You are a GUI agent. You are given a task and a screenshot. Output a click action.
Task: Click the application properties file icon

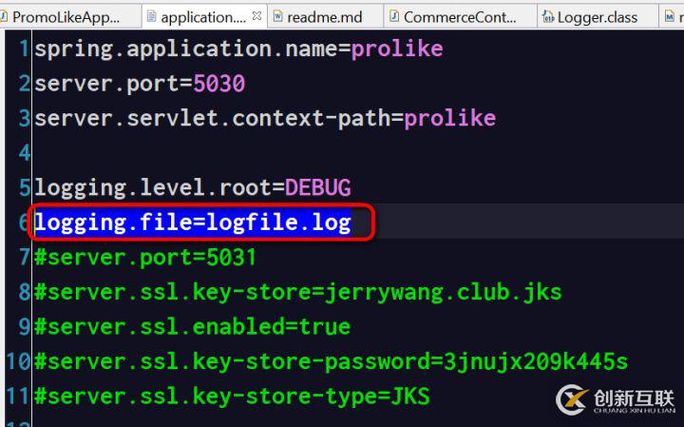[151, 16]
